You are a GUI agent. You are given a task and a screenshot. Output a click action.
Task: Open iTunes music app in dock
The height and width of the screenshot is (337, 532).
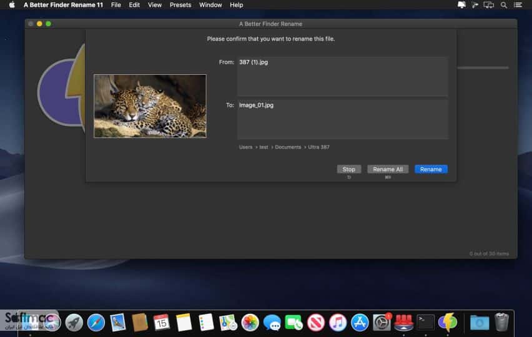pyautogui.click(x=338, y=323)
